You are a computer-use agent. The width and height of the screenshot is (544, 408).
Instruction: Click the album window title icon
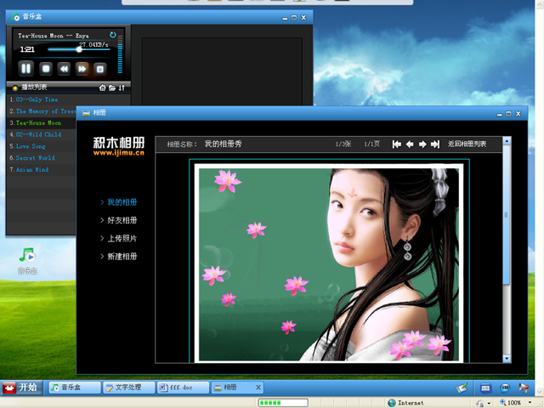point(86,113)
